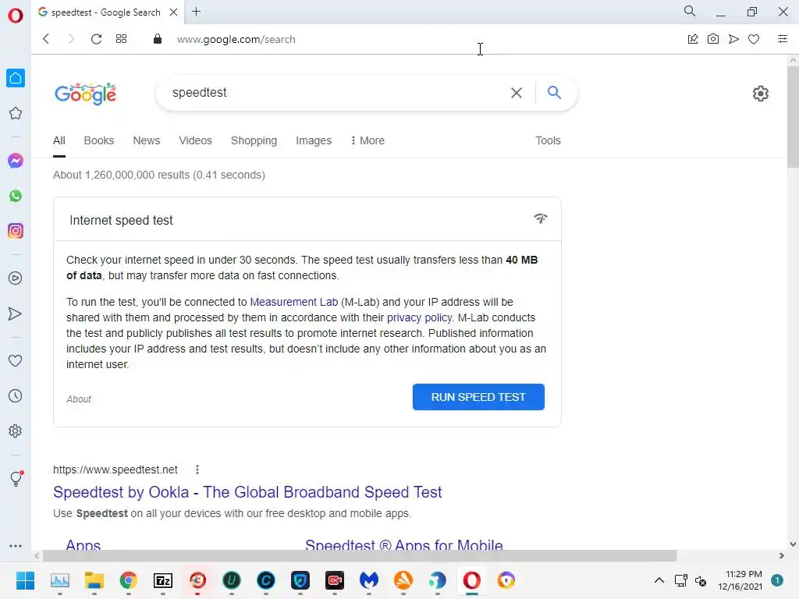
Task: Open Speedtest by Ookla result link
Action: click(247, 492)
